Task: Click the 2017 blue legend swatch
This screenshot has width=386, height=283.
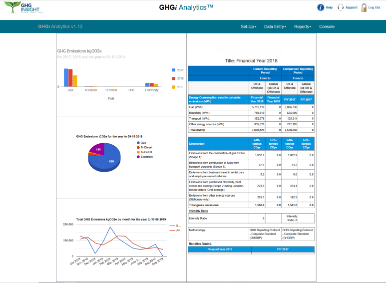Action: [173, 70]
